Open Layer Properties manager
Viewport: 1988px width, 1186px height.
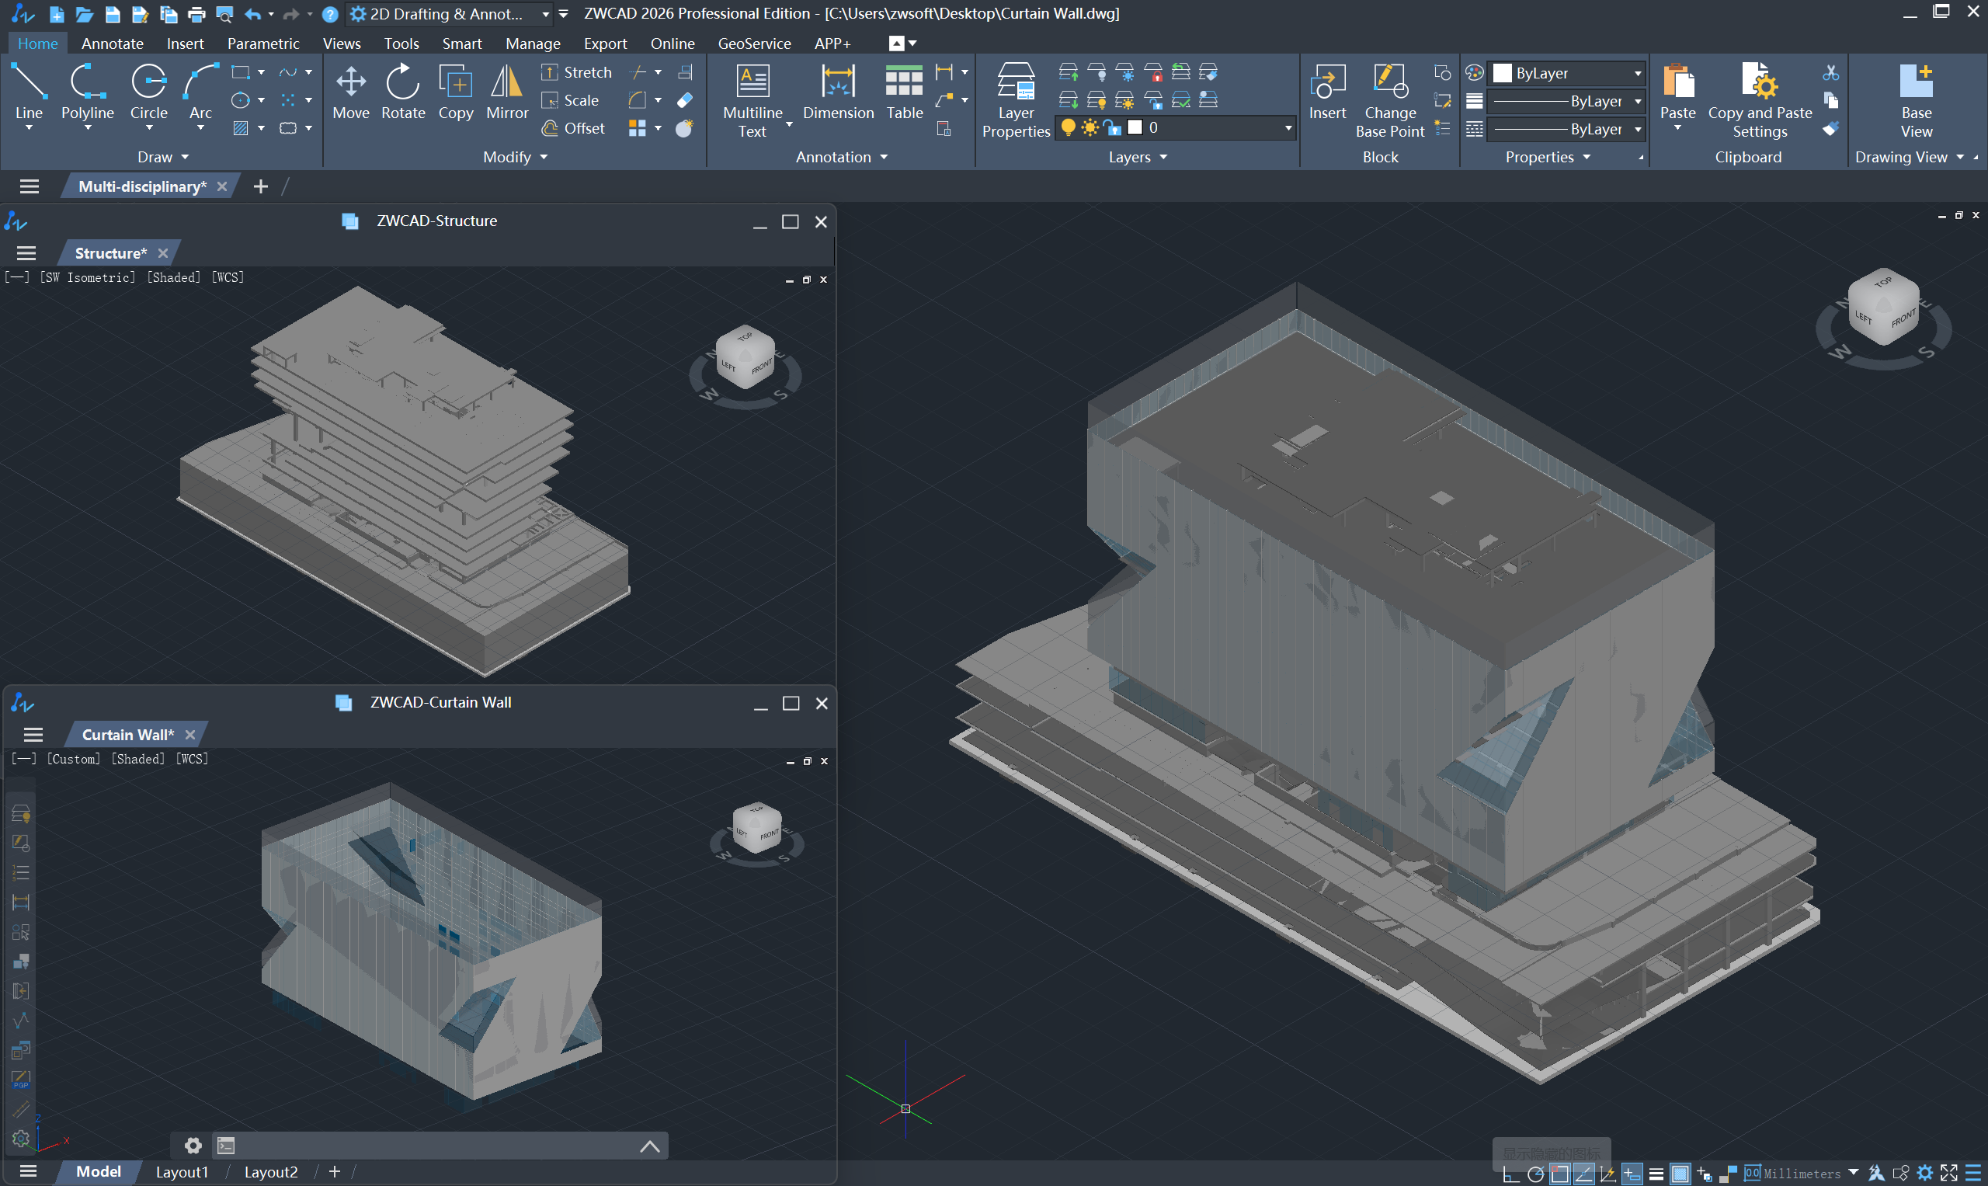tap(1016, 101)
